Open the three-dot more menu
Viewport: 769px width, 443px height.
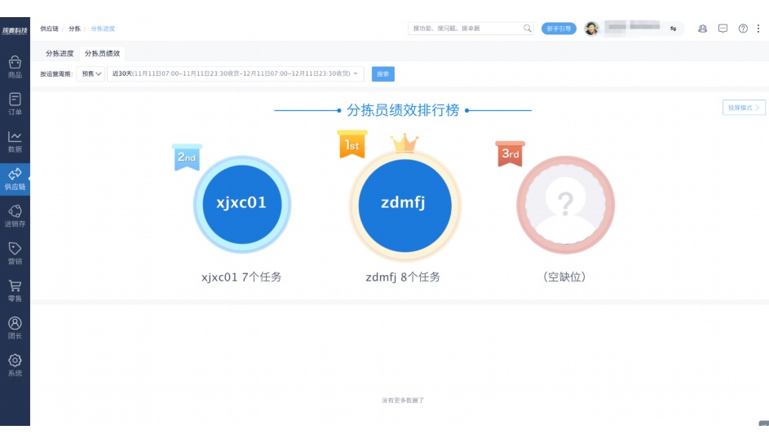[x=758, y=29]
